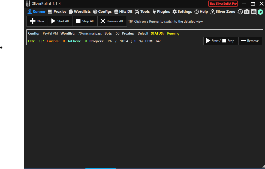This screenshot has width=265, height=169.
Task: Switch to the Plugins tab
Action: 161,11
